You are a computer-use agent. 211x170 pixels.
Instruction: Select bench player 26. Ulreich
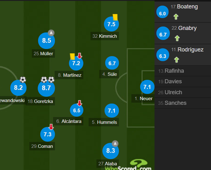[x=183, y=92]
